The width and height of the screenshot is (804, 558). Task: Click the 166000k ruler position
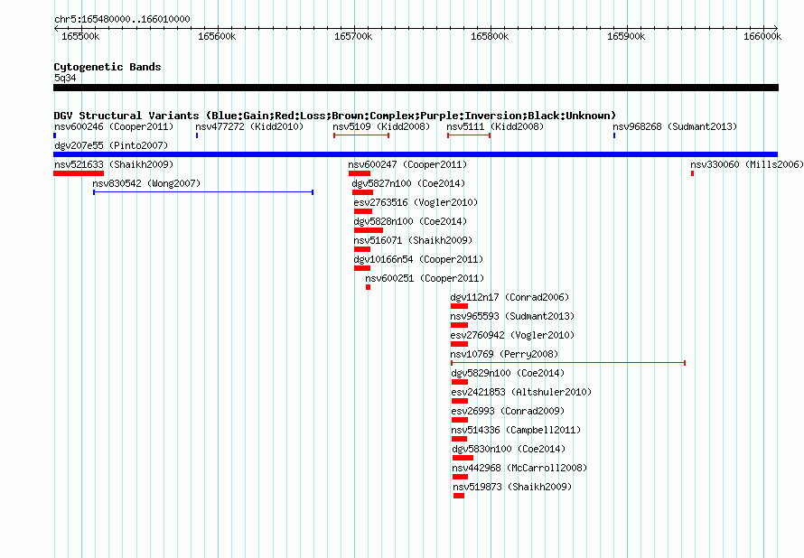click(x=762, y=36)
